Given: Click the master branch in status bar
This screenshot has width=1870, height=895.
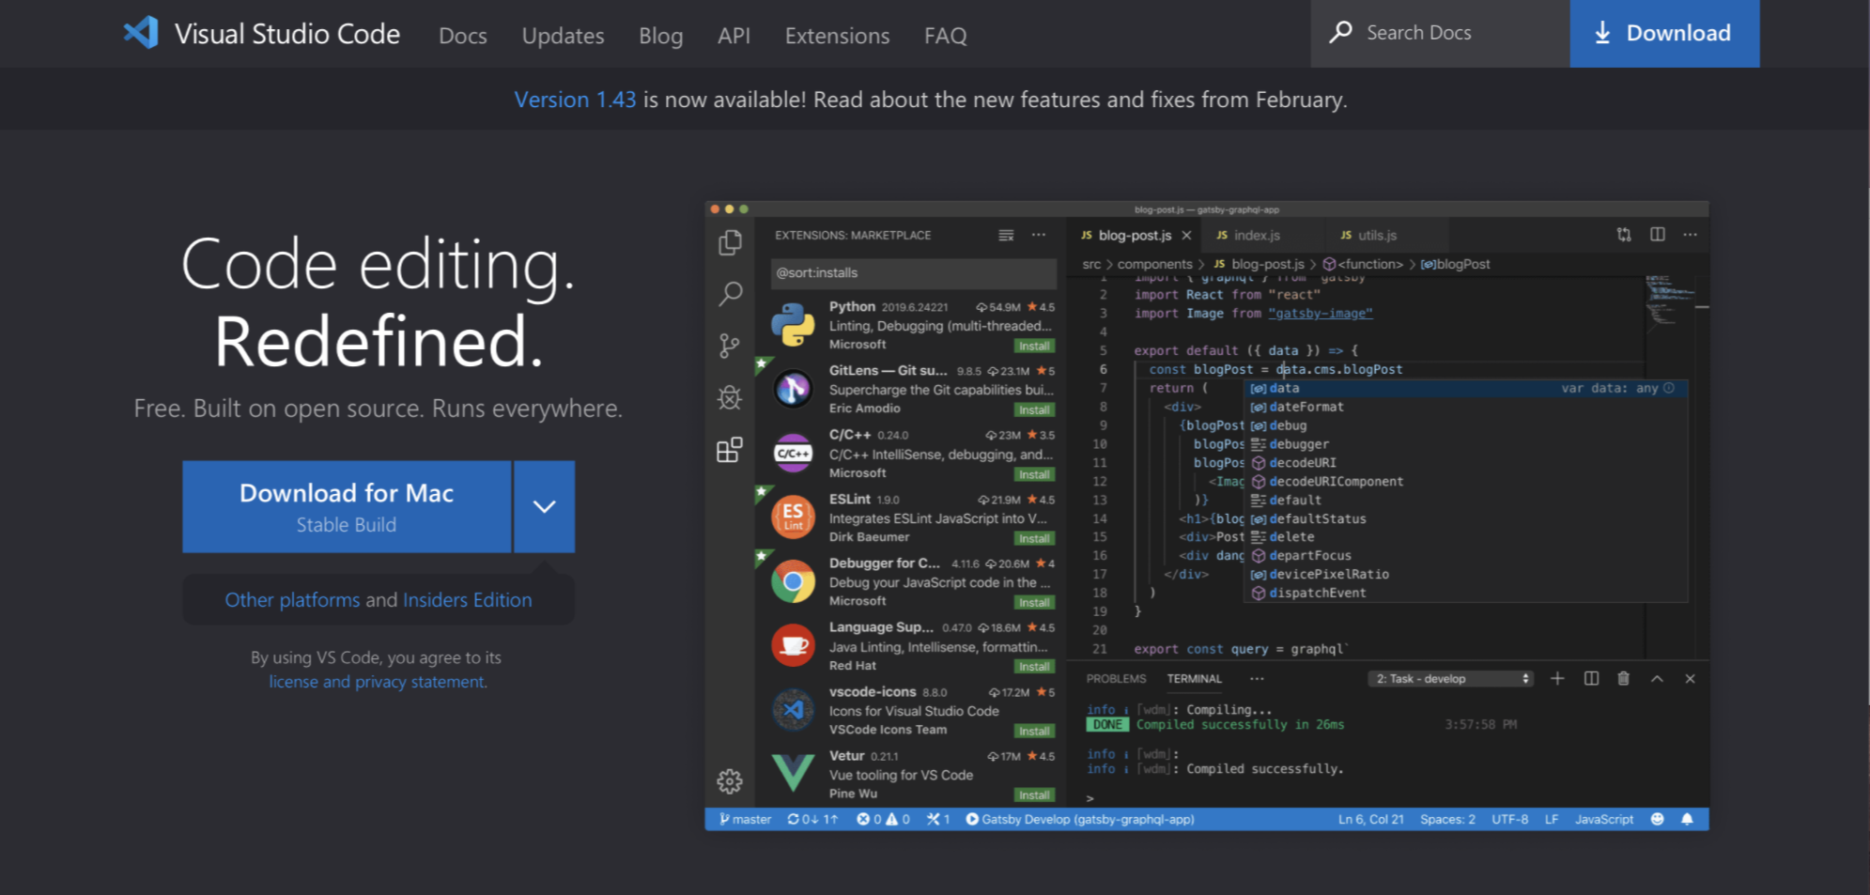Looking at the screenshot, I should click(745, 819).
